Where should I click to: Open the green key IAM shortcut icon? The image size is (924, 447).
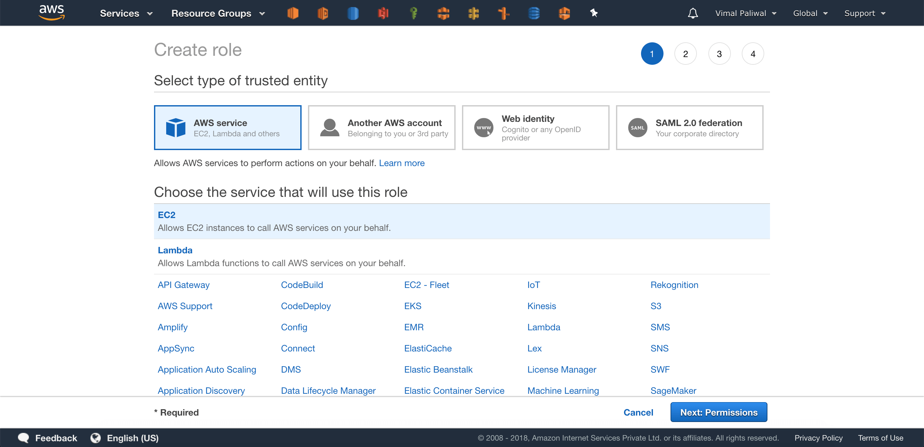tap(413, 13)
